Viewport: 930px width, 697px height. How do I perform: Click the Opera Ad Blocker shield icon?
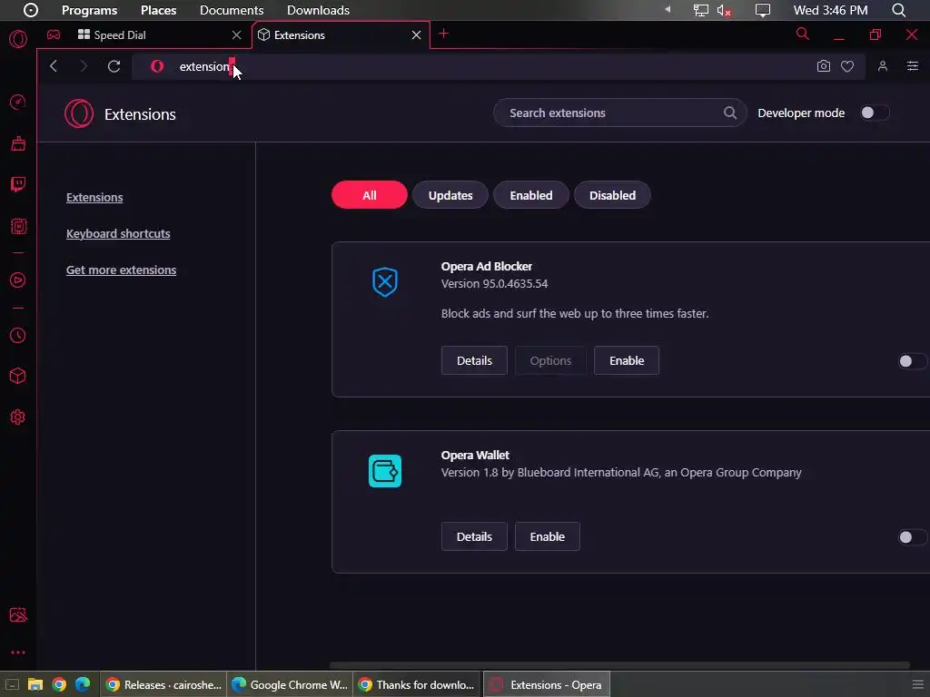(385, 281)
